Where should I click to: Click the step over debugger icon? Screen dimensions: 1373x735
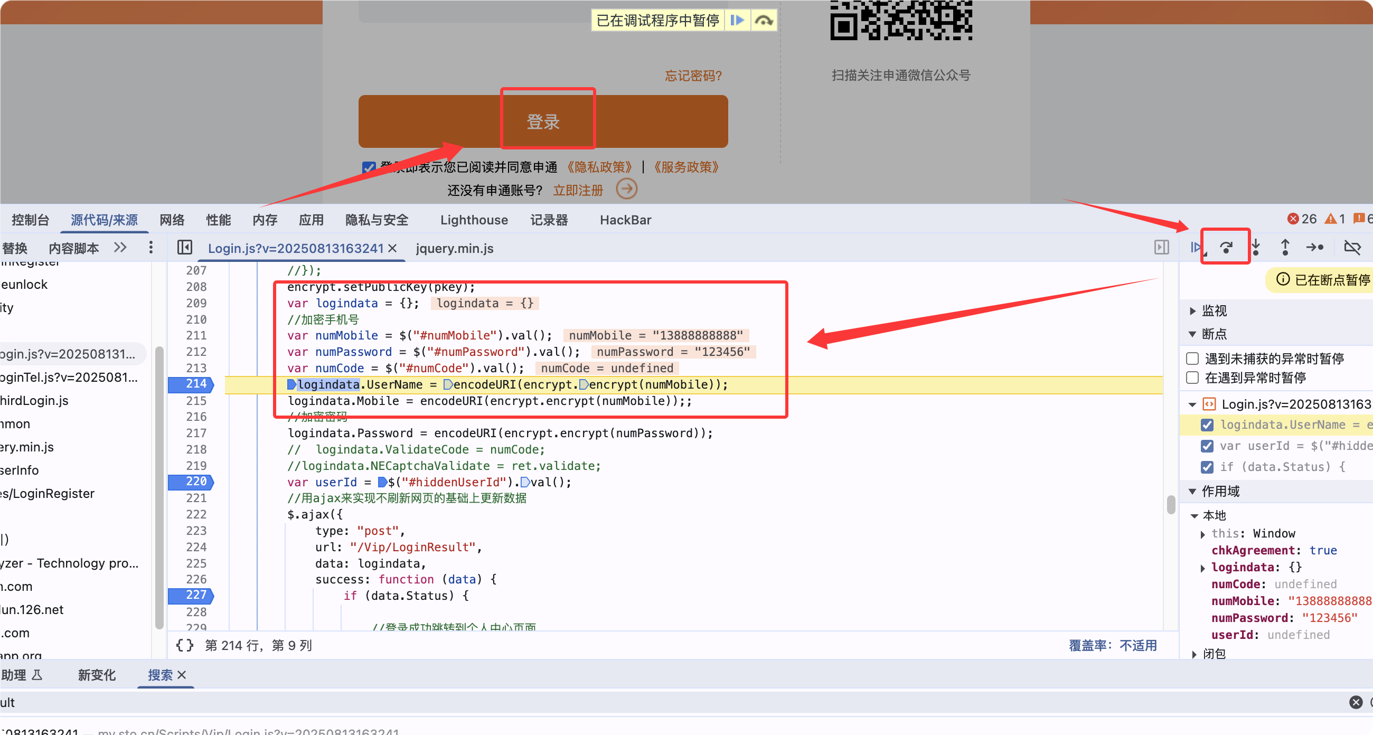(x=1226, y=247)
